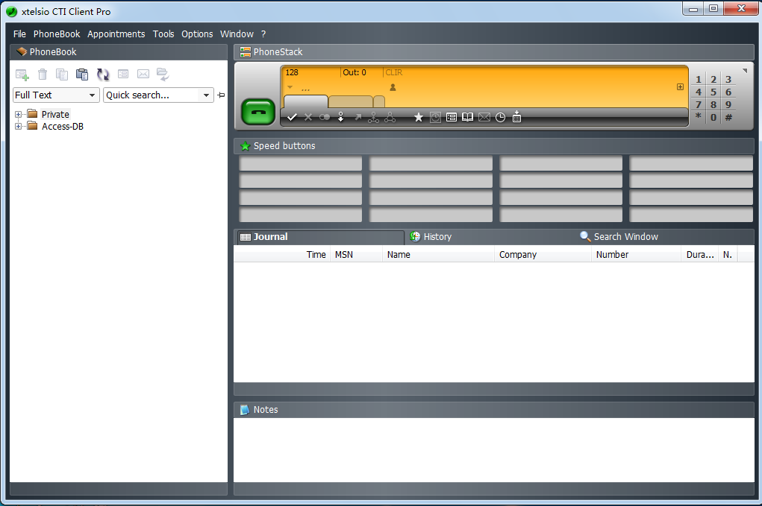Click the 'Out: 0' text in the display
Screen dimensions: 762x506
pyautogui.click(x=355, y=72)
